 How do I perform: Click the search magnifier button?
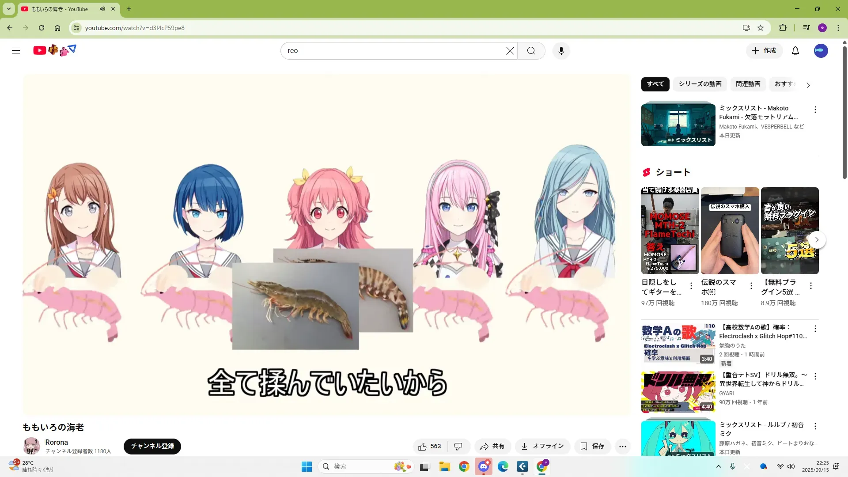(531, 51)
